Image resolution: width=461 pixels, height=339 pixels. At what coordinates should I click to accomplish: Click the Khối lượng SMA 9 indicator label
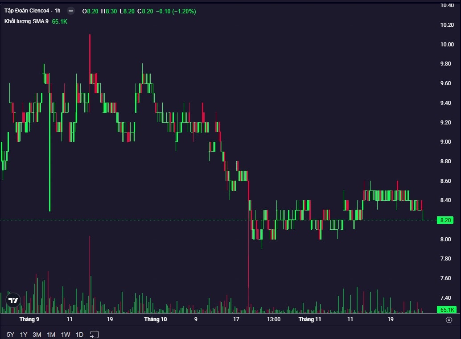26,21
